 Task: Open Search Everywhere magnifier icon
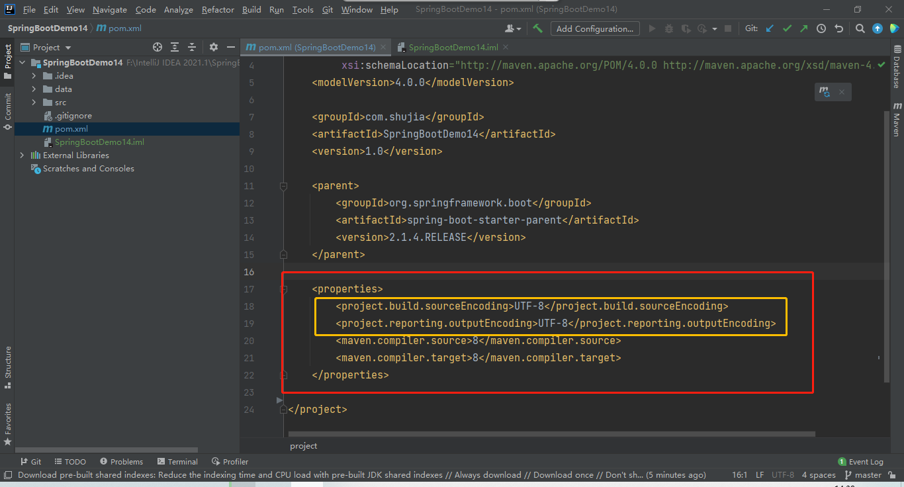click(860, 28)
